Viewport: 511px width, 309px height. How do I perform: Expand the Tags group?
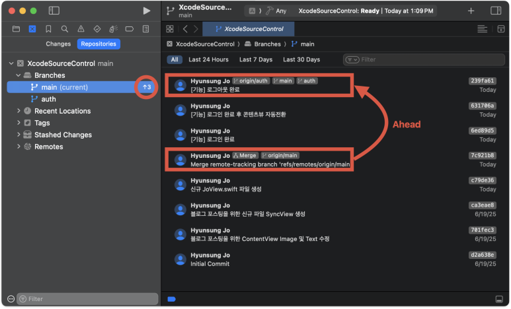[19, 123]
